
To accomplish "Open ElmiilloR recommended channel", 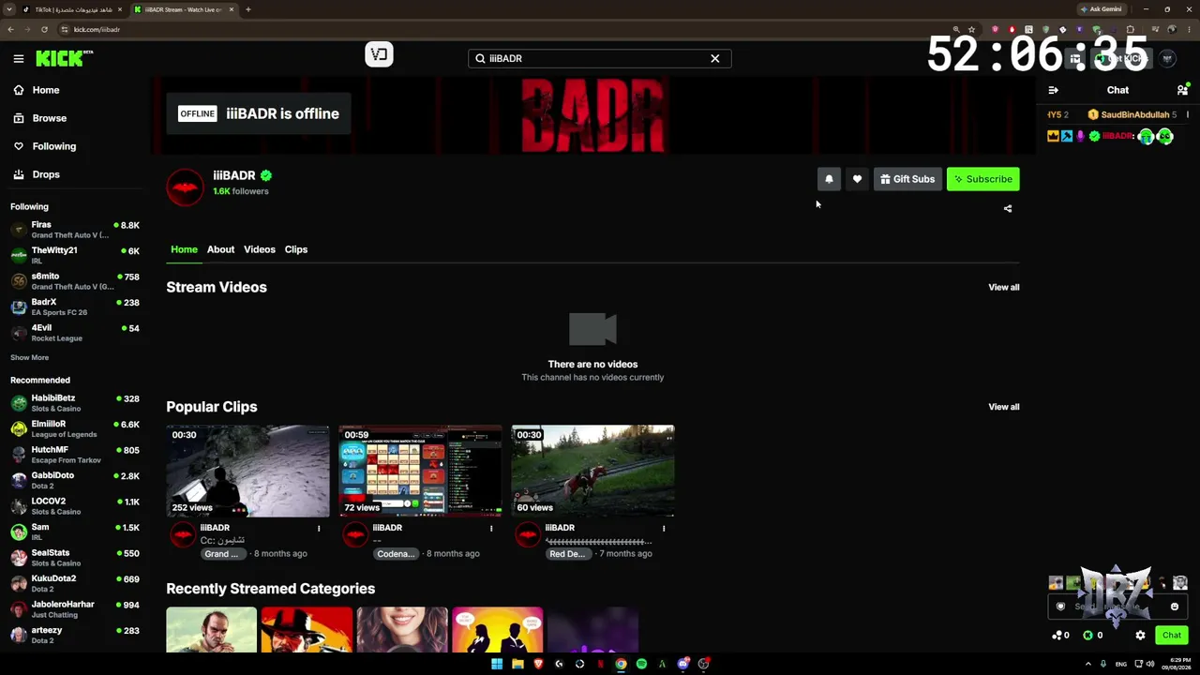I will pyautogui.click(x=75, y=428).
